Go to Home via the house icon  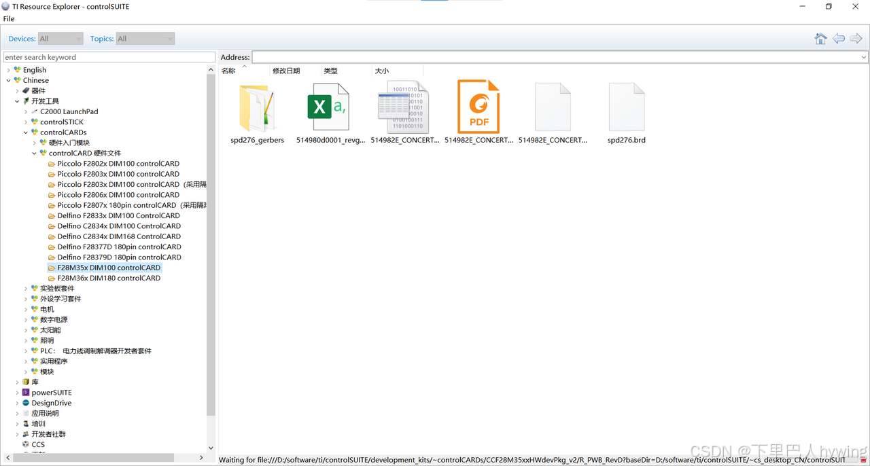(x=820, y=39)
